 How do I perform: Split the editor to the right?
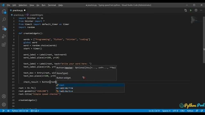point(196,10)
